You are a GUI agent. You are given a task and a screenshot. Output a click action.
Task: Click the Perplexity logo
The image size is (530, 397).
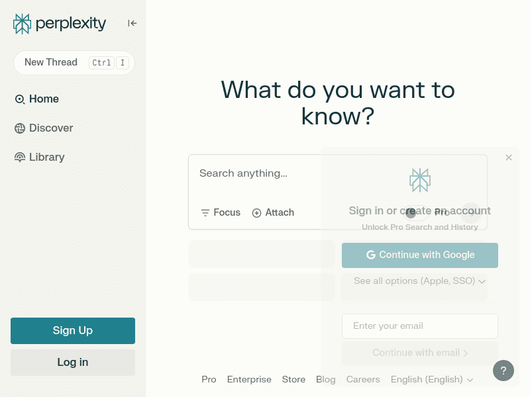click(x=59, y=24)
